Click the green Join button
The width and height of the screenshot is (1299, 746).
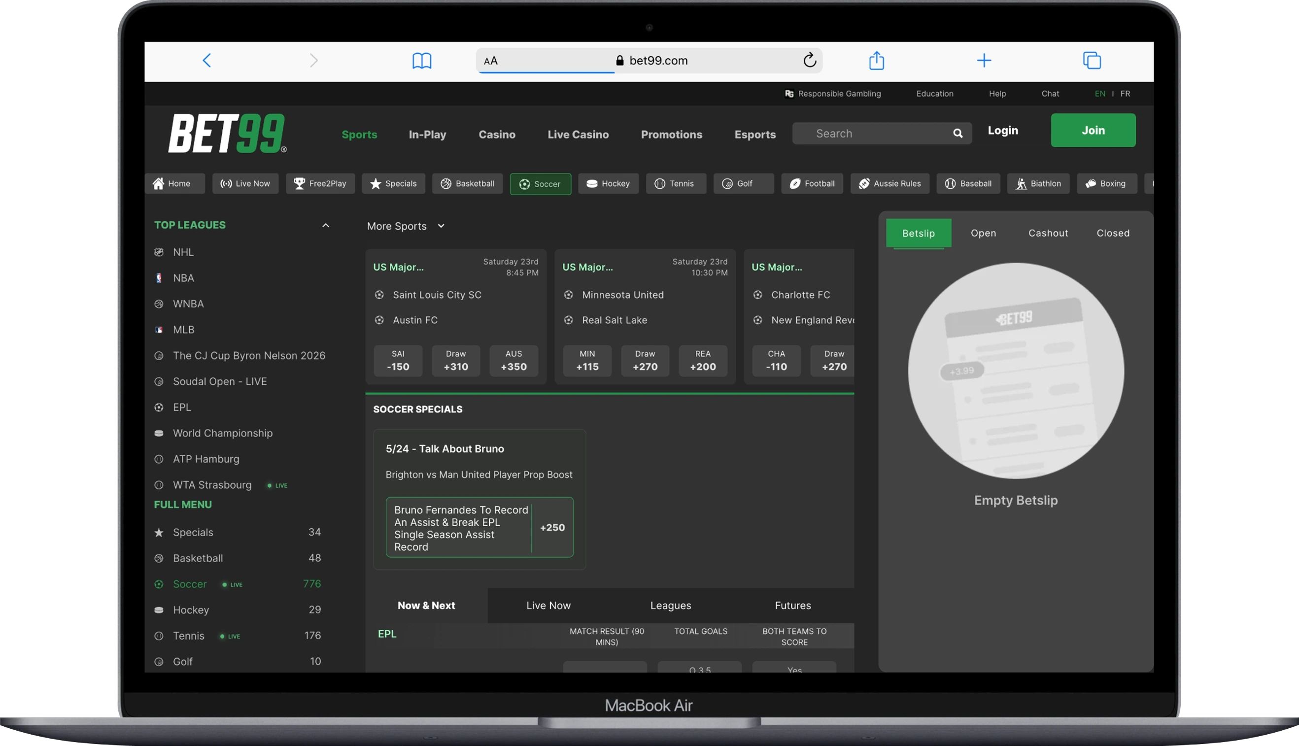pos(1093,130)
